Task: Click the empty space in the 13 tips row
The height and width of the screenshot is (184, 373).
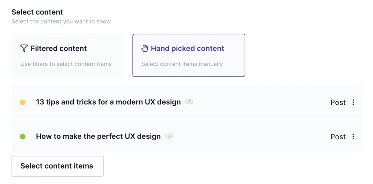Action: coord(261,102)
